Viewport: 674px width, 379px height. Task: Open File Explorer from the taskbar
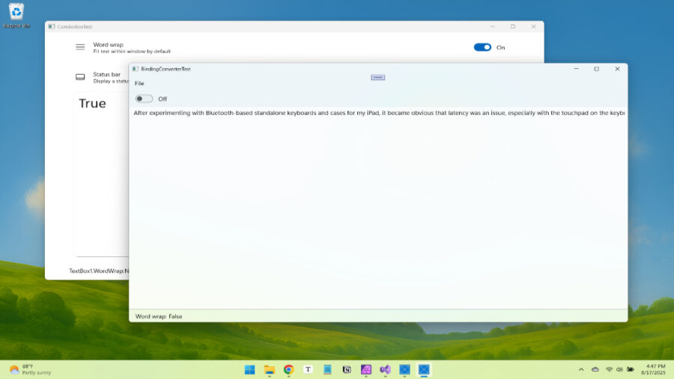[x=270, y=369]
